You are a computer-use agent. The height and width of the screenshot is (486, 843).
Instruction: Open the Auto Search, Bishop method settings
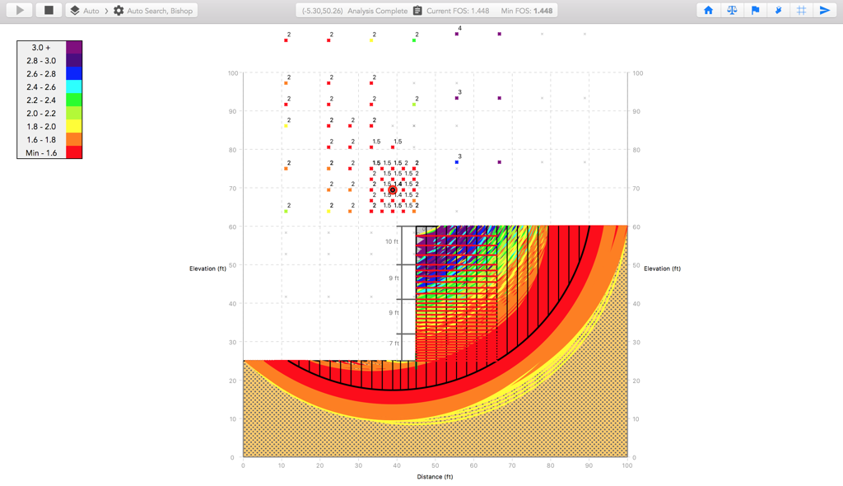pyautogui.click(x=153, y=10)
